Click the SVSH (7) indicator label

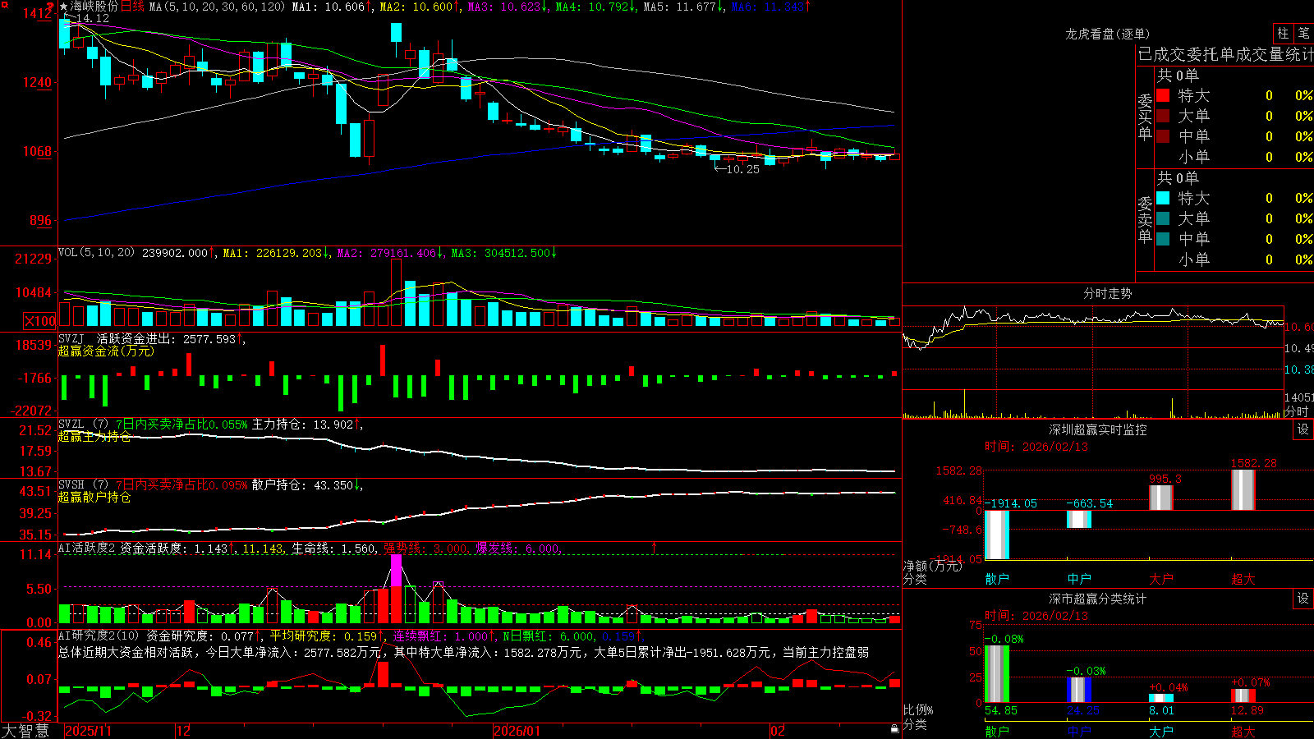pyautogui.click(x=83, y=485)
